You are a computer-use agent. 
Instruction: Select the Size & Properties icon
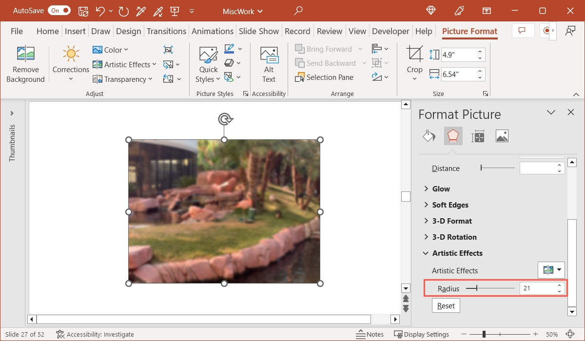click(478, 136)
